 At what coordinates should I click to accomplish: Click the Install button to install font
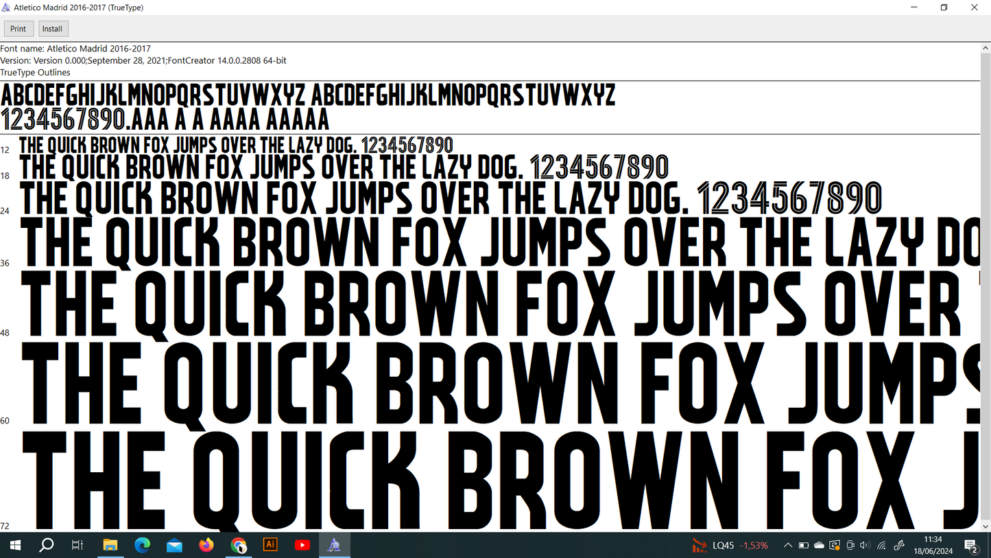point(52,29)
